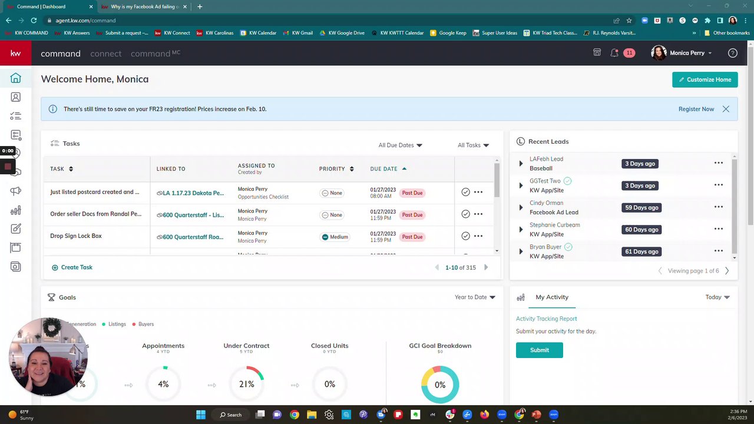Open more options for Drop Sign Lock Box task
This screenshot has width=754, height=424.
pyautogui.click(x=478, y=236)
